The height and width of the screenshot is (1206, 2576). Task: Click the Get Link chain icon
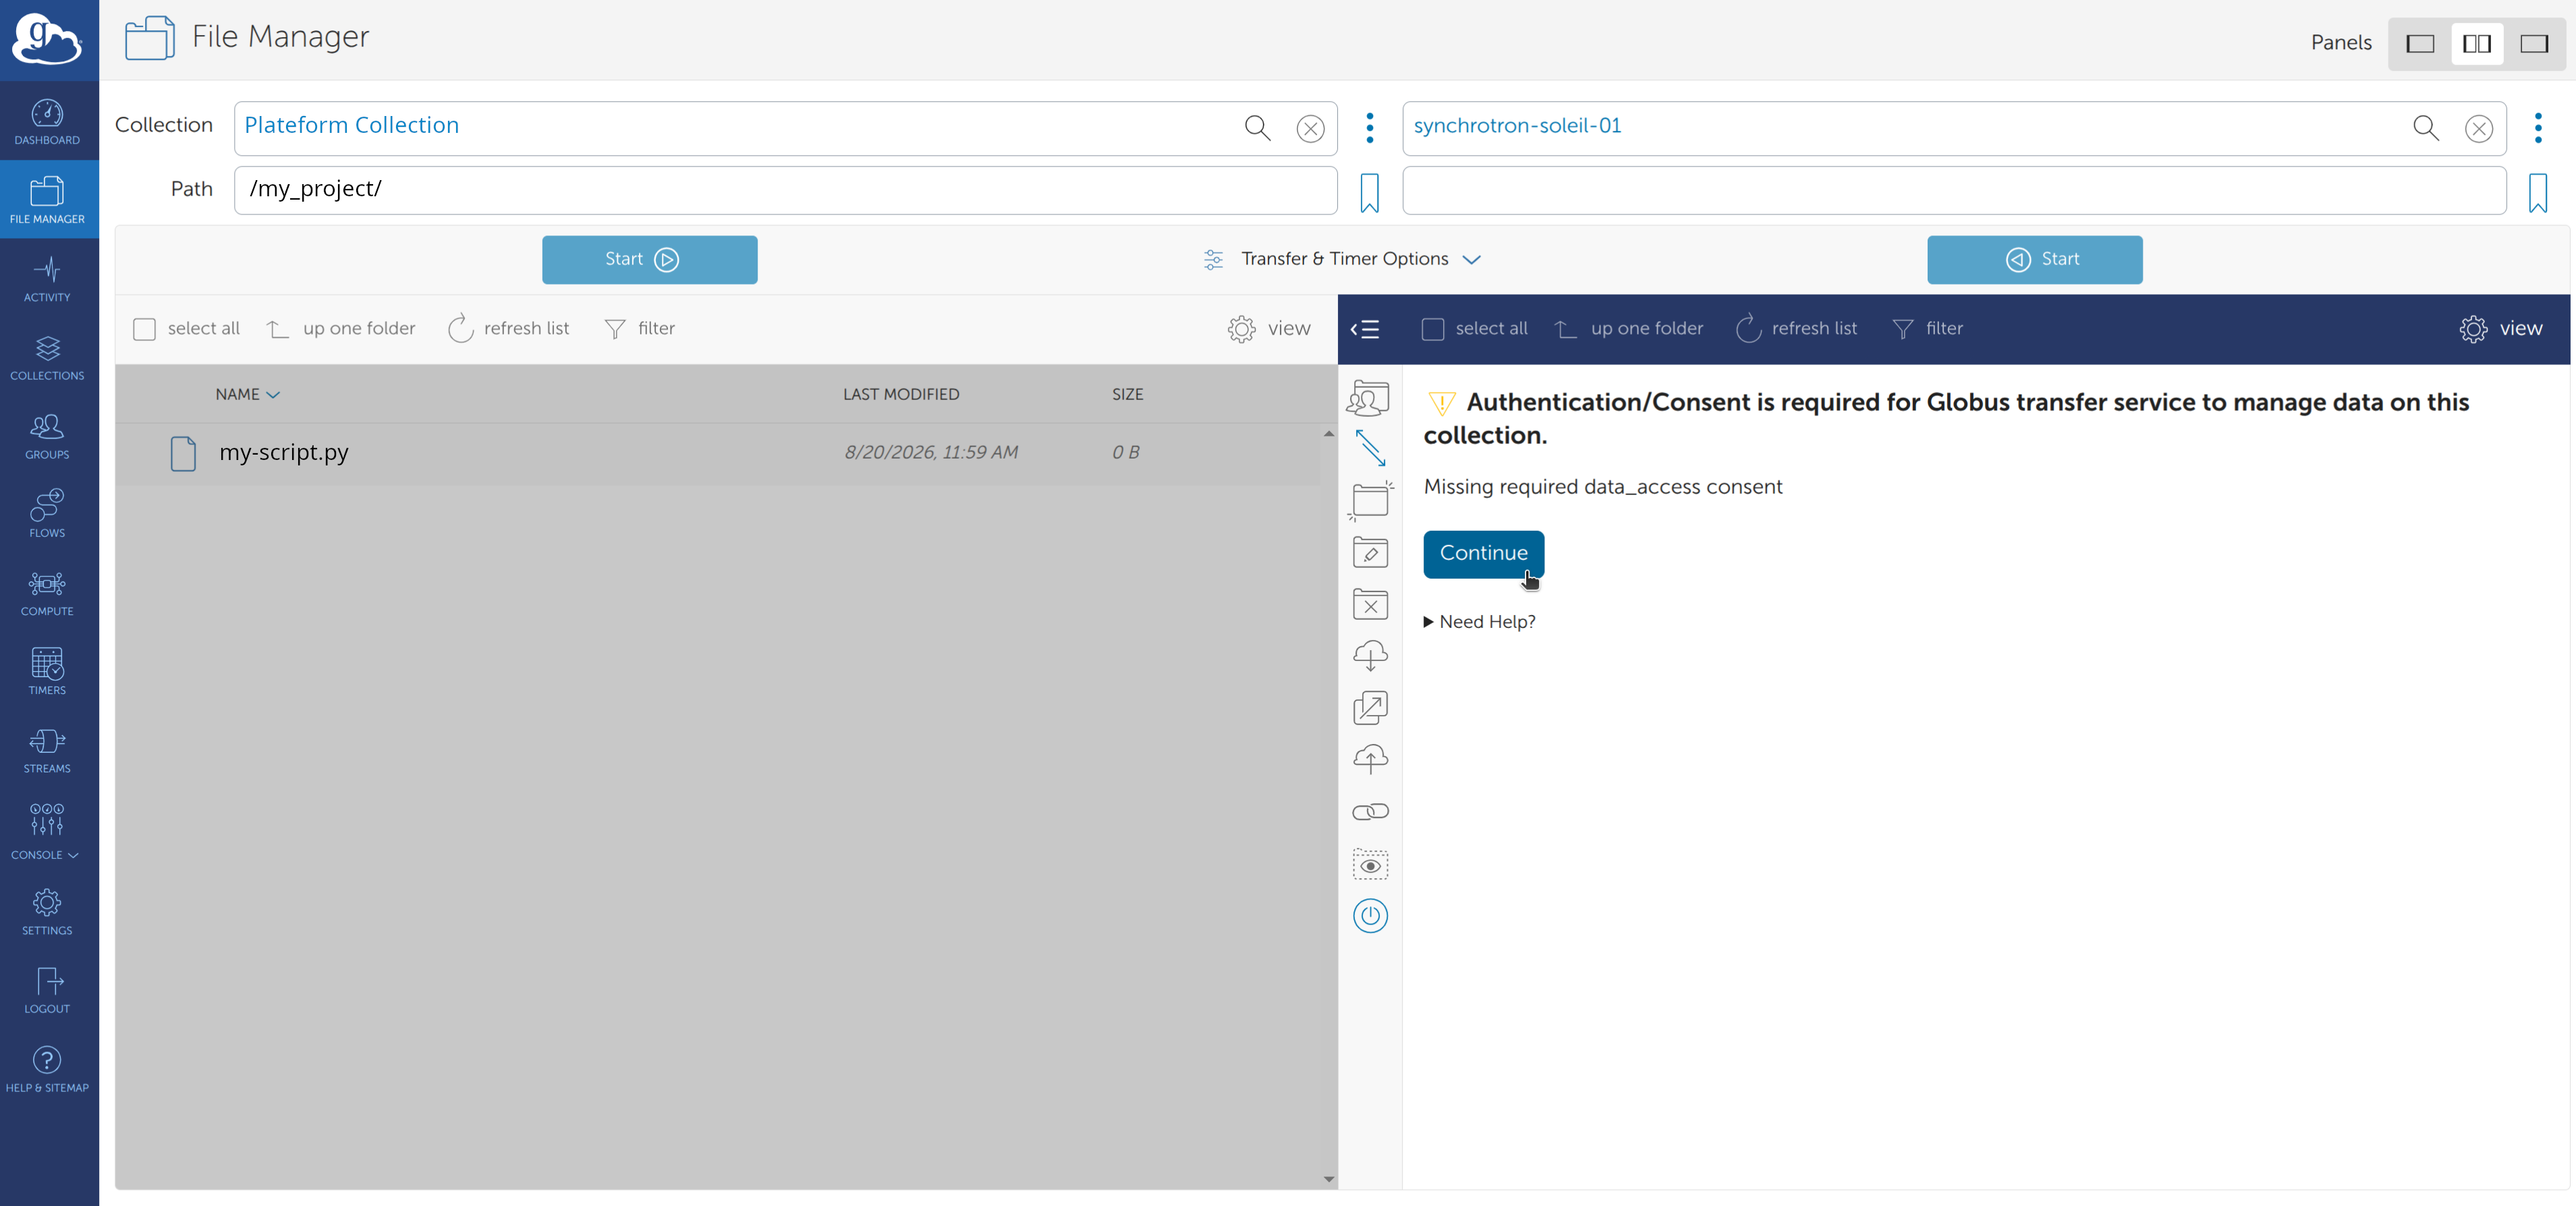click(x=1370, y=812)
